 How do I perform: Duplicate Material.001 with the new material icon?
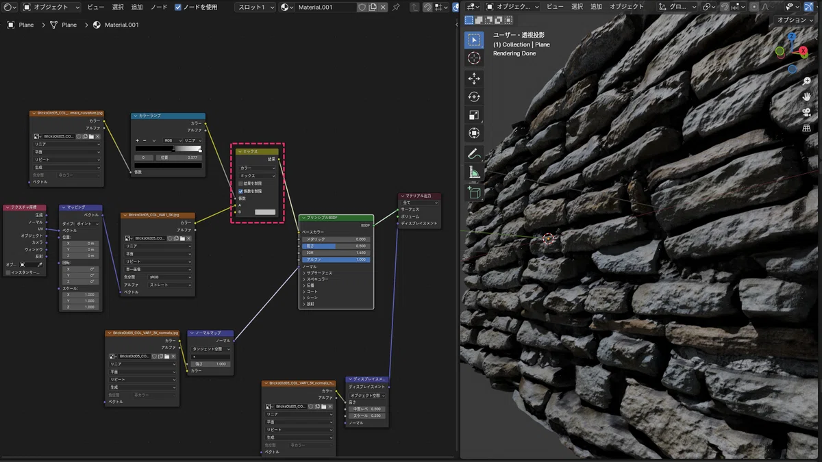pos(373,7)
